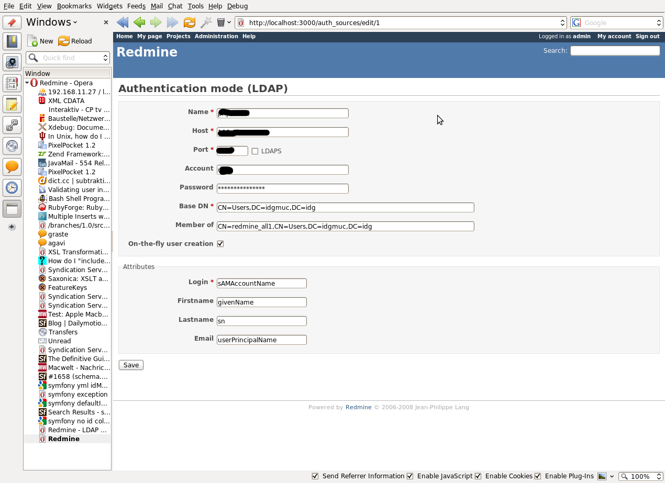The height and width of the screenshot is (483, 665).
Task: Open the Windows panel title dropdown
Action: (75, 23)
